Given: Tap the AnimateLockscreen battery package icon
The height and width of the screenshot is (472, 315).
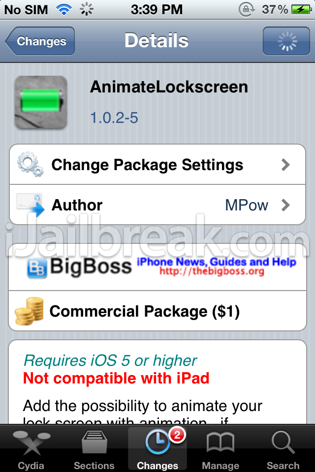Looking at the screenshot, I should click(x=41, y=103).
